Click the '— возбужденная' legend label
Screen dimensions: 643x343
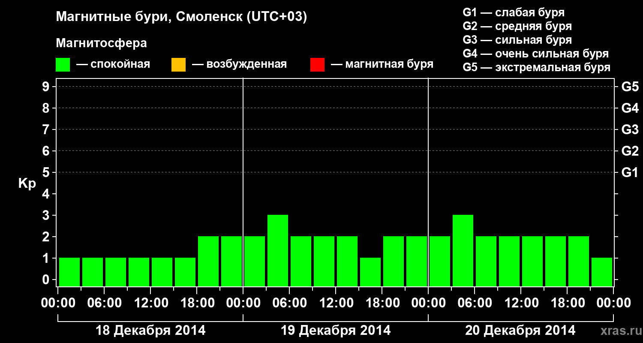point(239,65)
